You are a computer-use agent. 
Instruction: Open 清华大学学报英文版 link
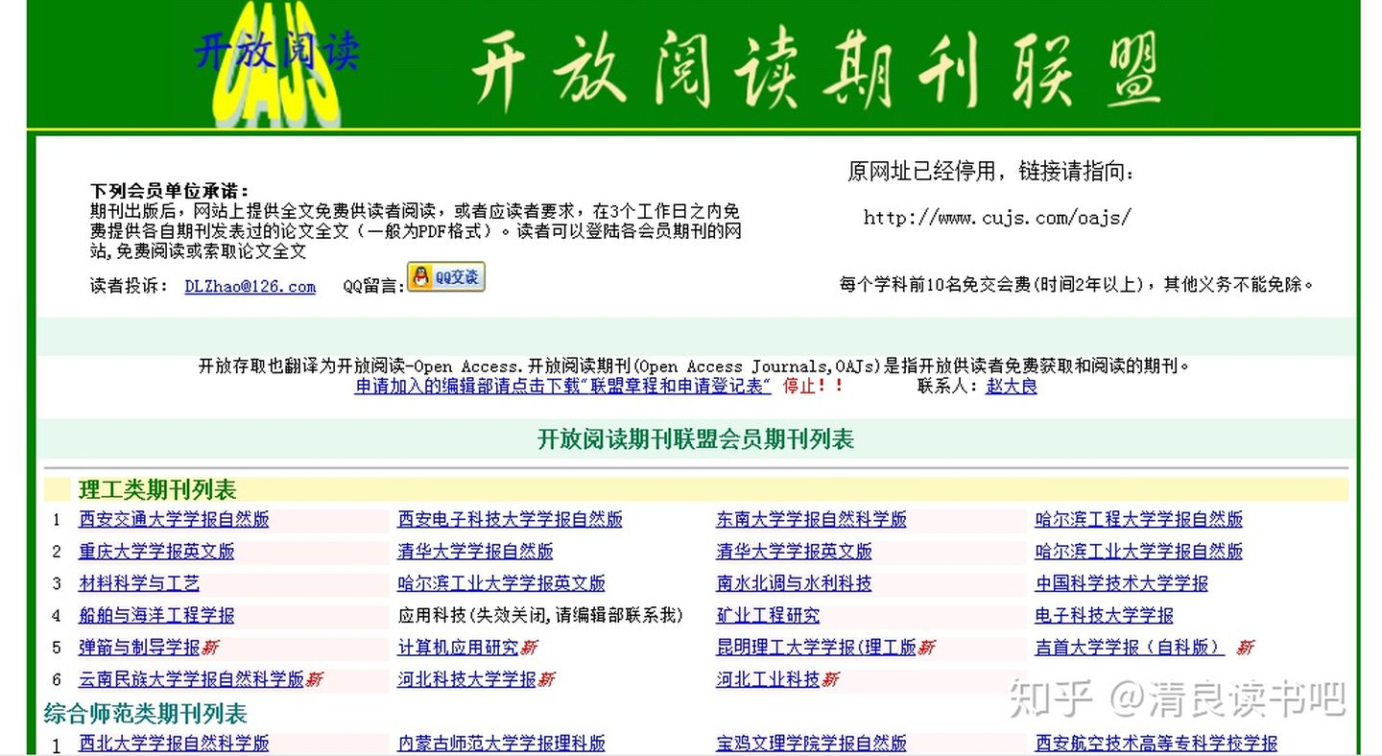(794, 552)
